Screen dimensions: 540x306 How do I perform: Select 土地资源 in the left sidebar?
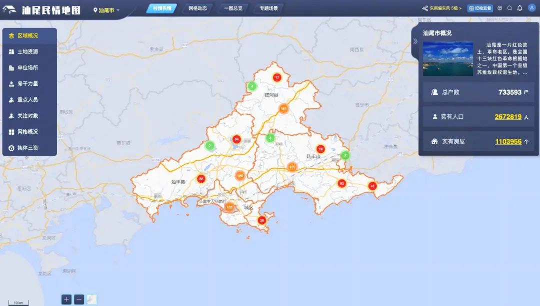(x=27, y=52)
